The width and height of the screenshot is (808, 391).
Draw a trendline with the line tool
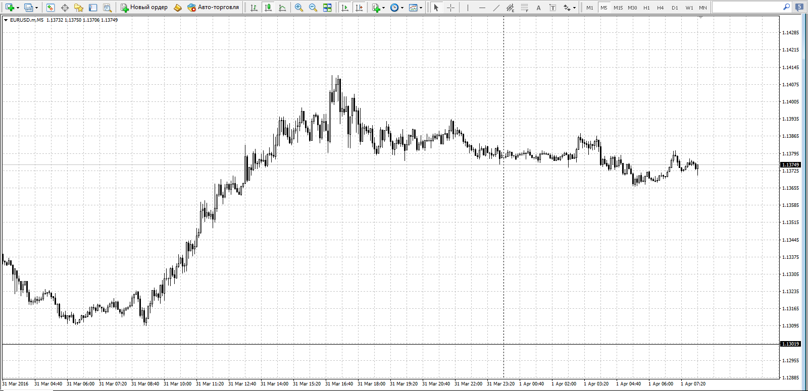(496, 8)
